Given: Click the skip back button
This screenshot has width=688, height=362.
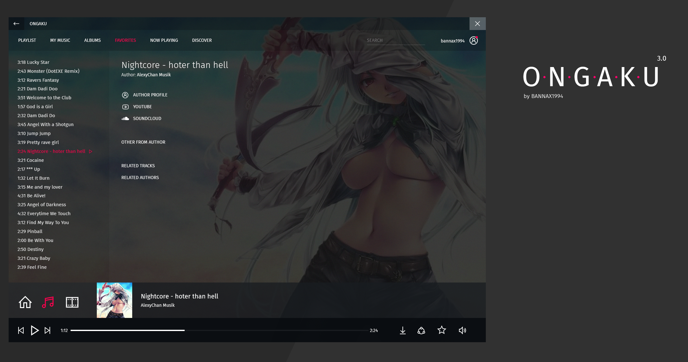Looking at the screenshot, I should tap(21, 331).
